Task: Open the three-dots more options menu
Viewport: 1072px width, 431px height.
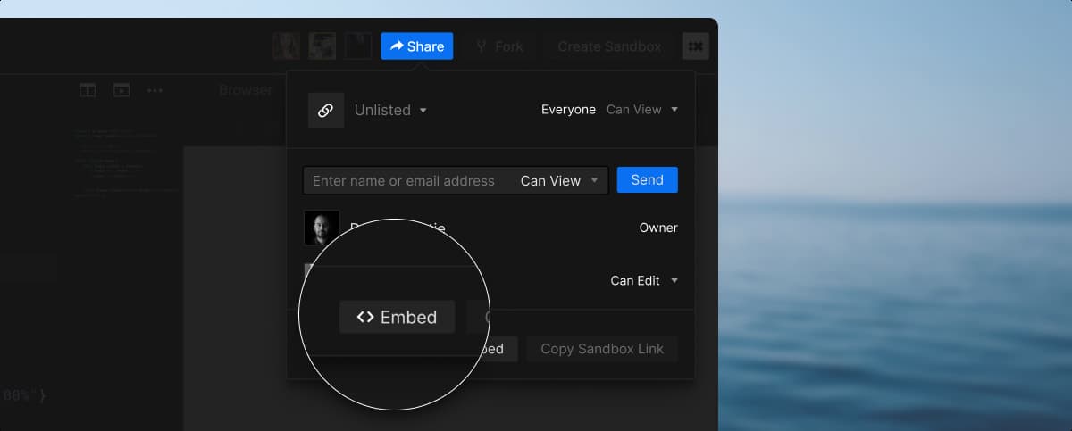Action: pyautogui.click(x=155, y=90)
